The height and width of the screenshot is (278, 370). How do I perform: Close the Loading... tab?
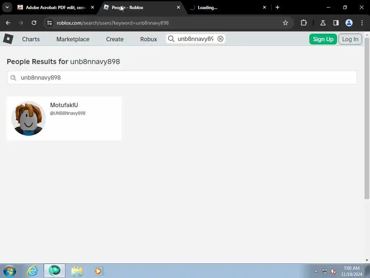click(264, 7)
